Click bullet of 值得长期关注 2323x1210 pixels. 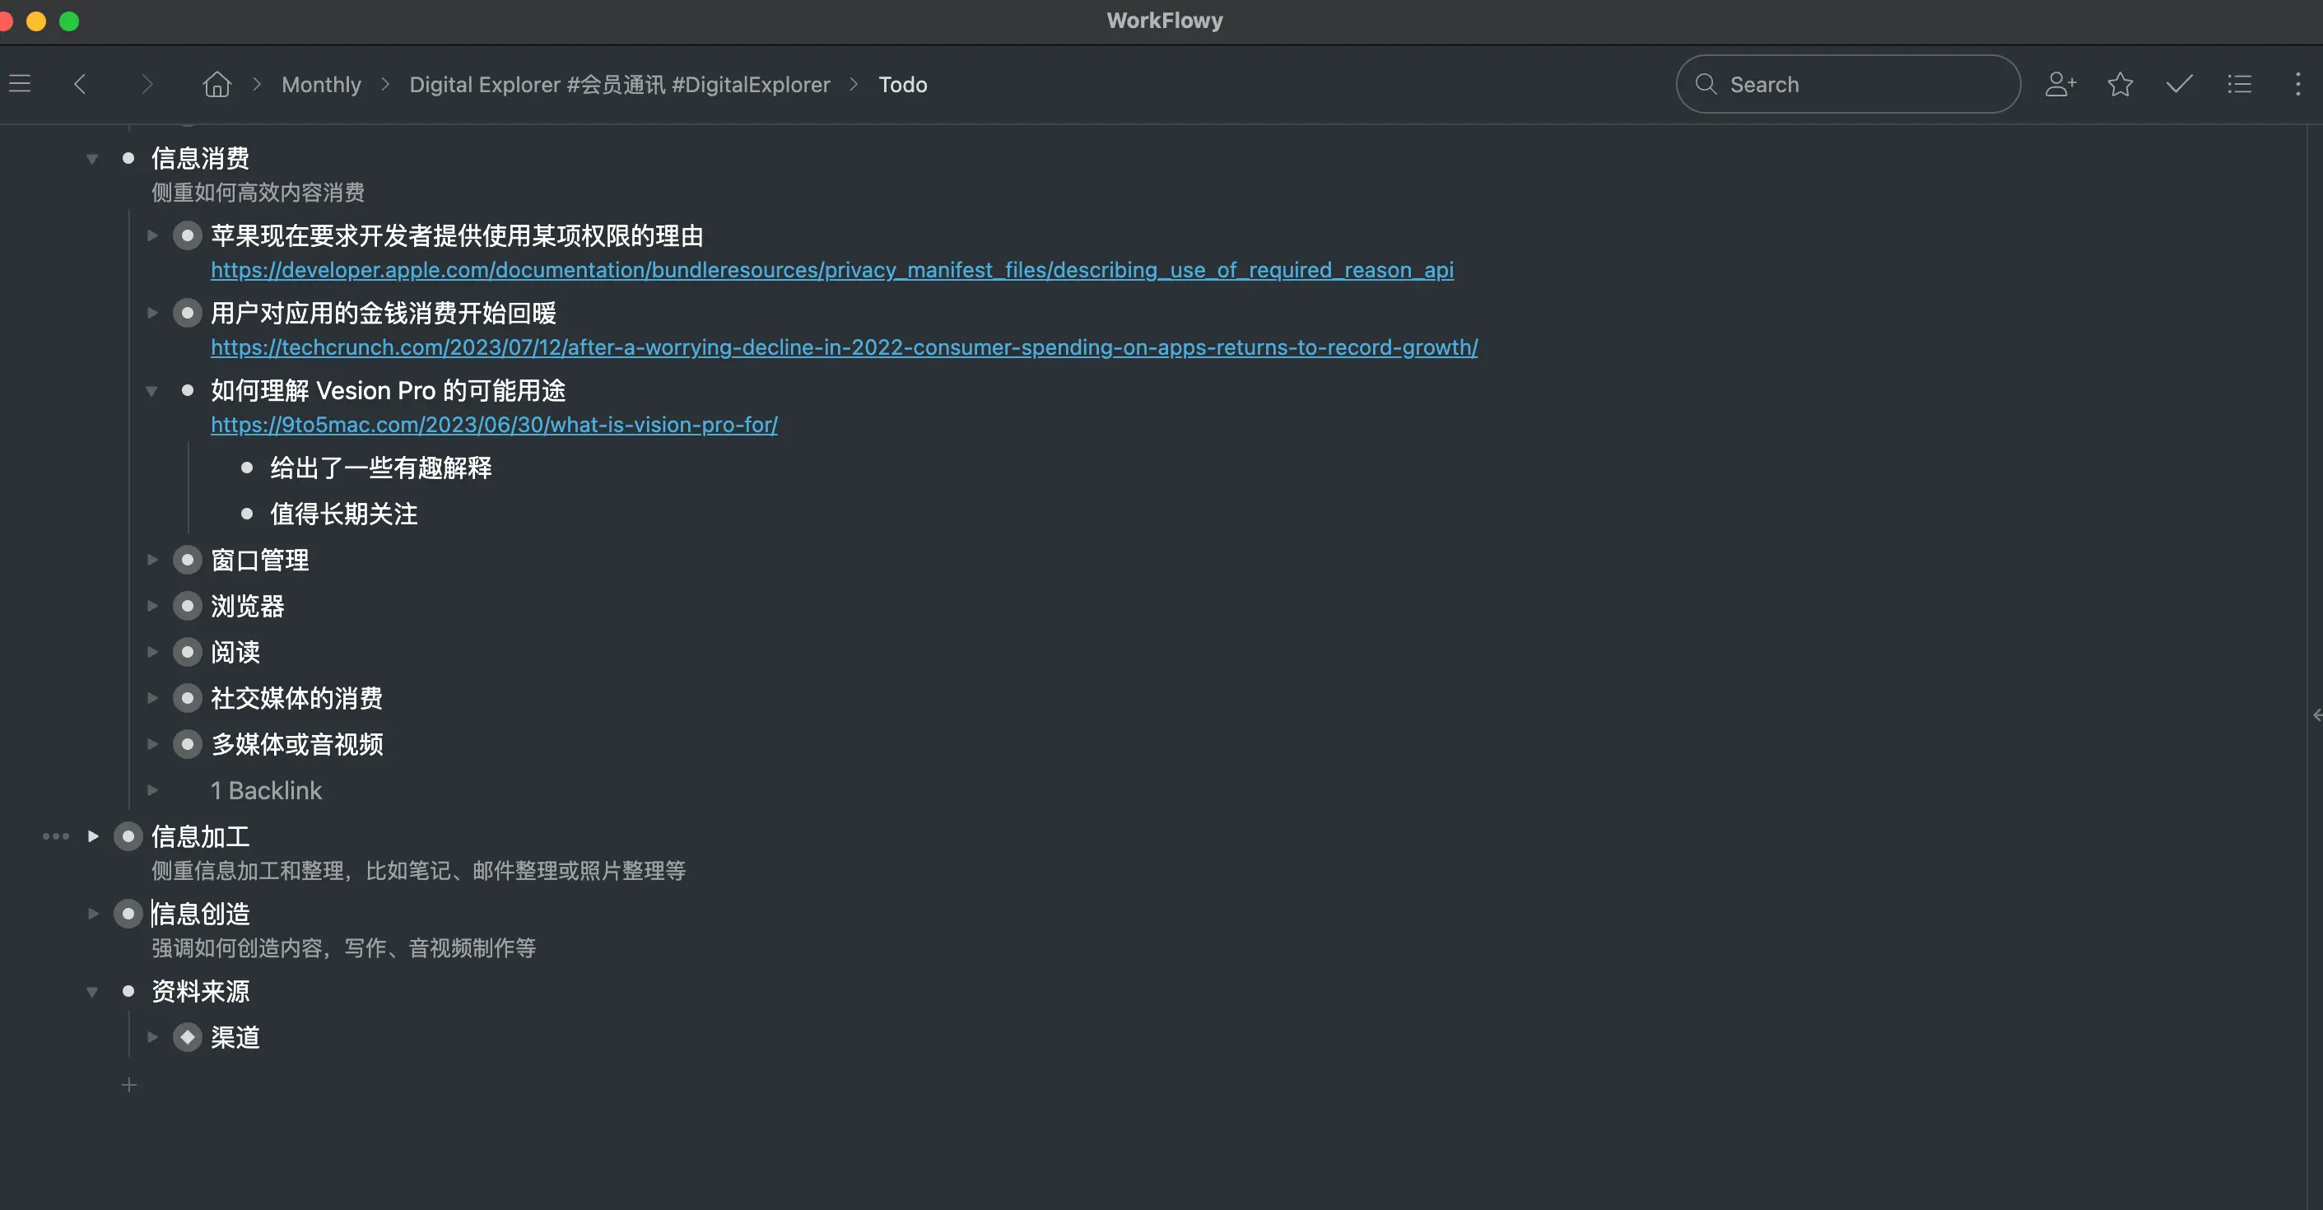(x=247, y=514)
